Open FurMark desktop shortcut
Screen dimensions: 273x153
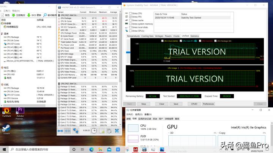point(6,111)
